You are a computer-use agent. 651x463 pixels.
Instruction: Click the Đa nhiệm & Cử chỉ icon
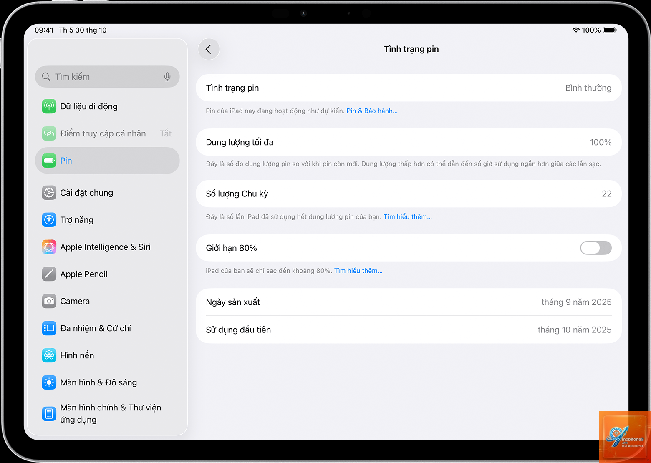click(49, 328)
